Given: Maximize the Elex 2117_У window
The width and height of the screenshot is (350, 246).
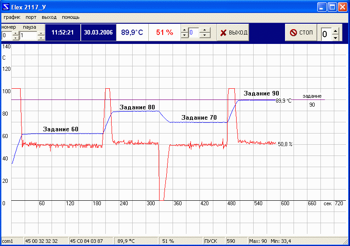Looking at the screenshot, I should click(332, 7).
